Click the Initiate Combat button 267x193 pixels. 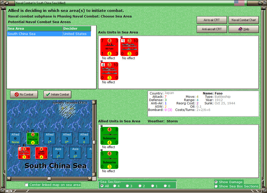[x=57, y=94]
